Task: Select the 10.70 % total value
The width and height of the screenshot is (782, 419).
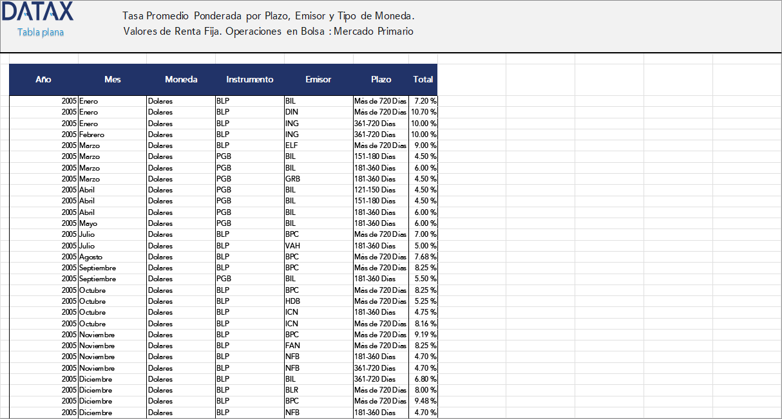Action: [423, 112]
